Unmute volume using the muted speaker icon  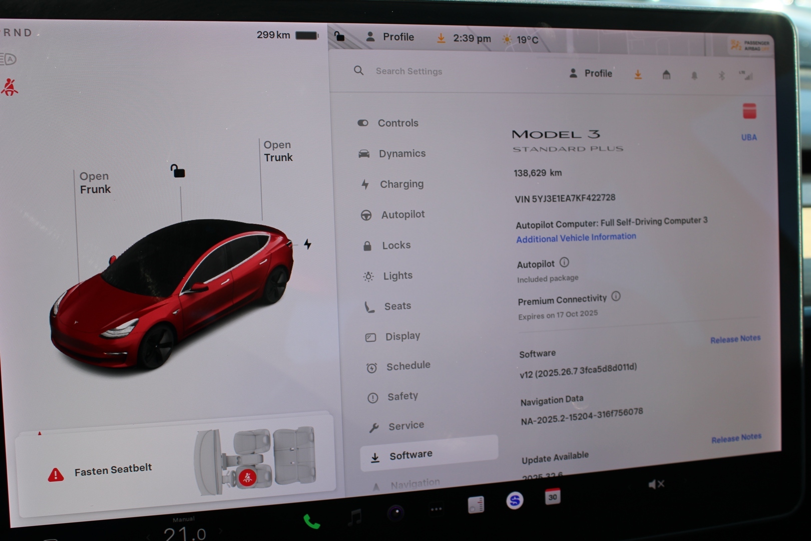coord(656,484)
